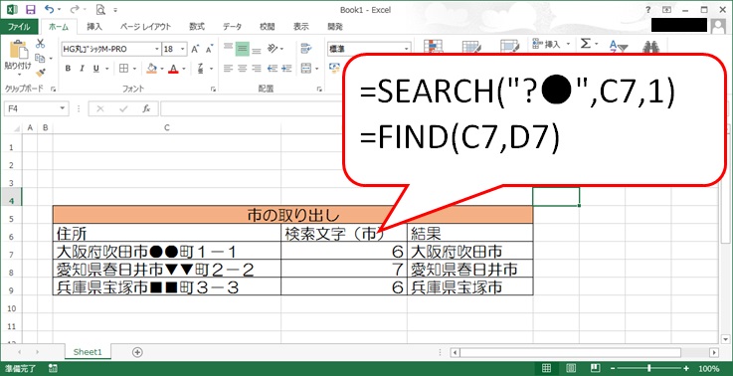This screenshot has height=376, width=733.
Task: Open Cell Styles gallery
Action: tap(510, 47)
